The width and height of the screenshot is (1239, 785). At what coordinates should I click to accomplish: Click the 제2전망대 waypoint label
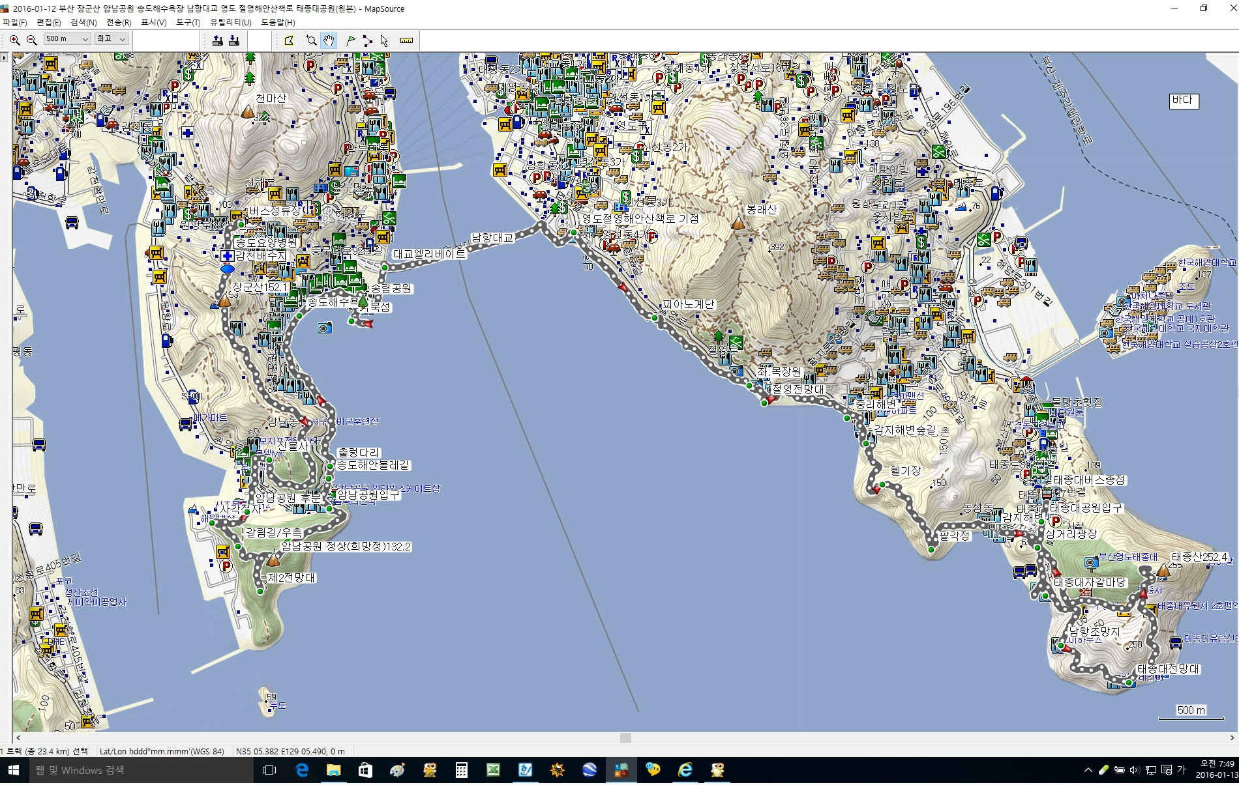pyautogui.click(x=291, y=578)
